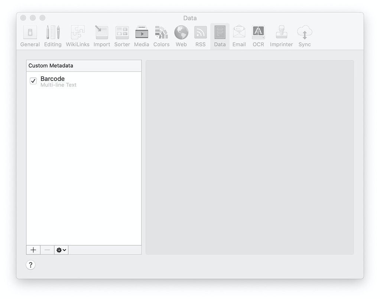Open the Email preferences pane
Image resolution: width=380 pixels, height=299 pixels.
tap(239, 35)
